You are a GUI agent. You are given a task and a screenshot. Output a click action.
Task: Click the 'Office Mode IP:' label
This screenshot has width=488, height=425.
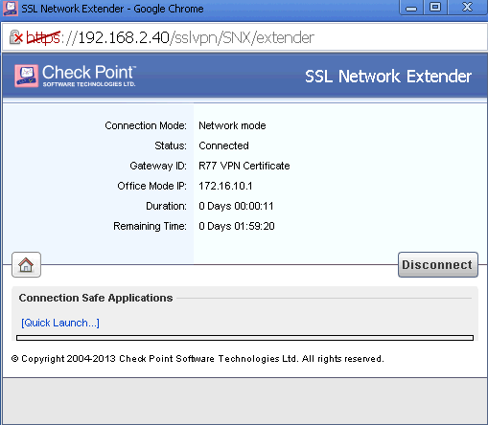pos(152,186)
